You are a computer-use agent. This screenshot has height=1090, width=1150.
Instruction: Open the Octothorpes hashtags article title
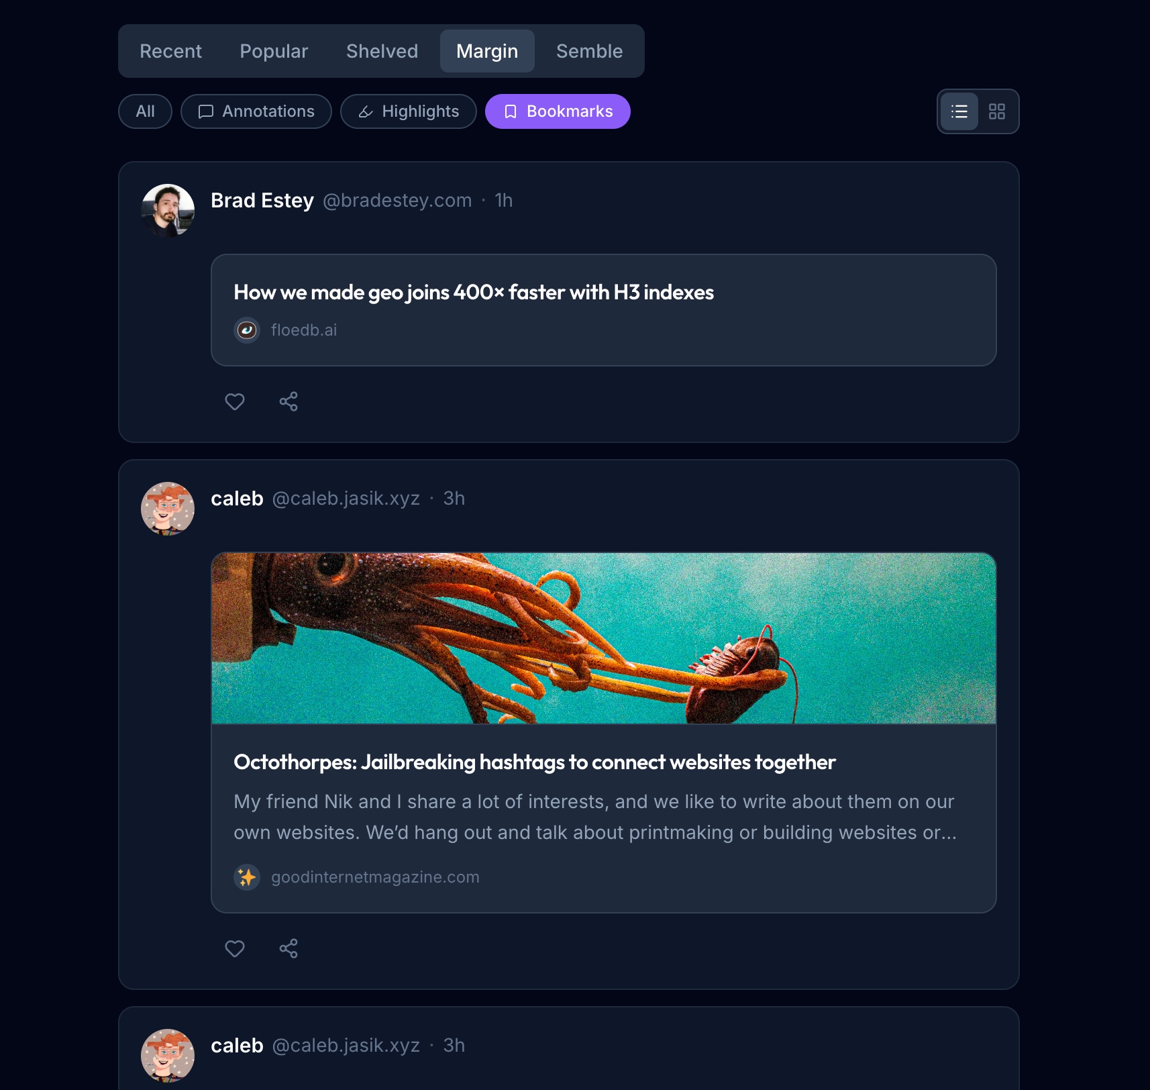(x=534, y=762)
